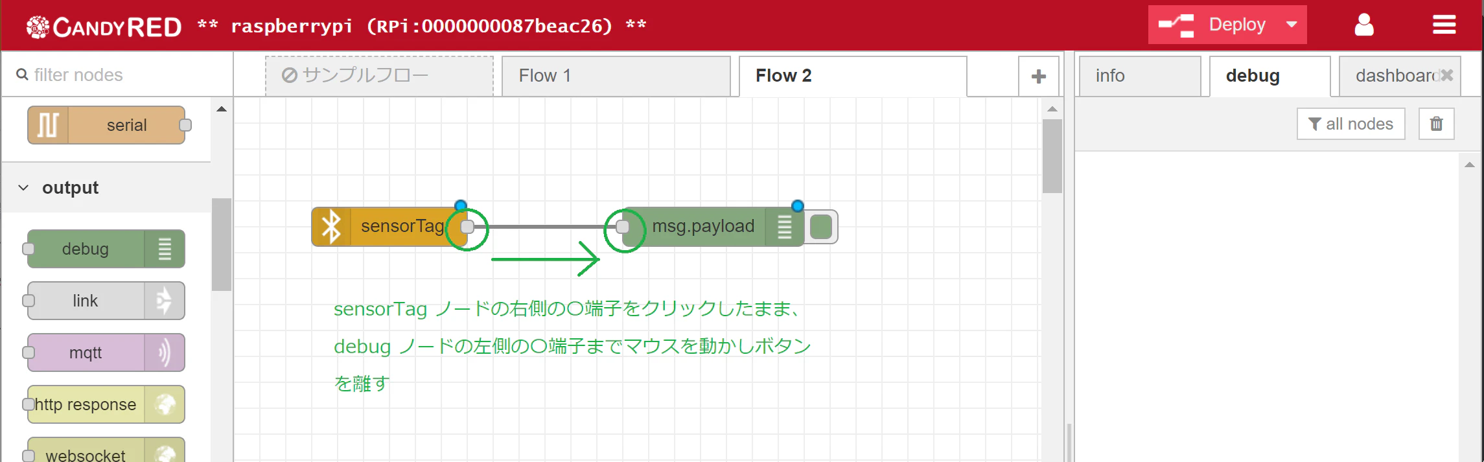Switch to the info sidebar tab
The width and height of the screenshot is (1484, 462).
tap(1140, 76)
